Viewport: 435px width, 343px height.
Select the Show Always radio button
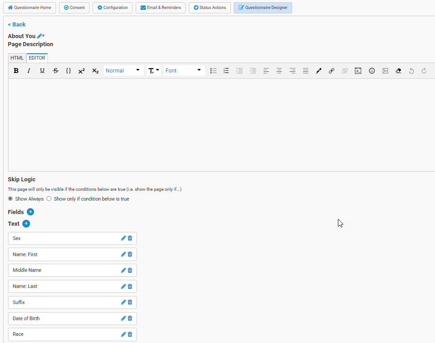pyautogui.click(x=10, y=199)
